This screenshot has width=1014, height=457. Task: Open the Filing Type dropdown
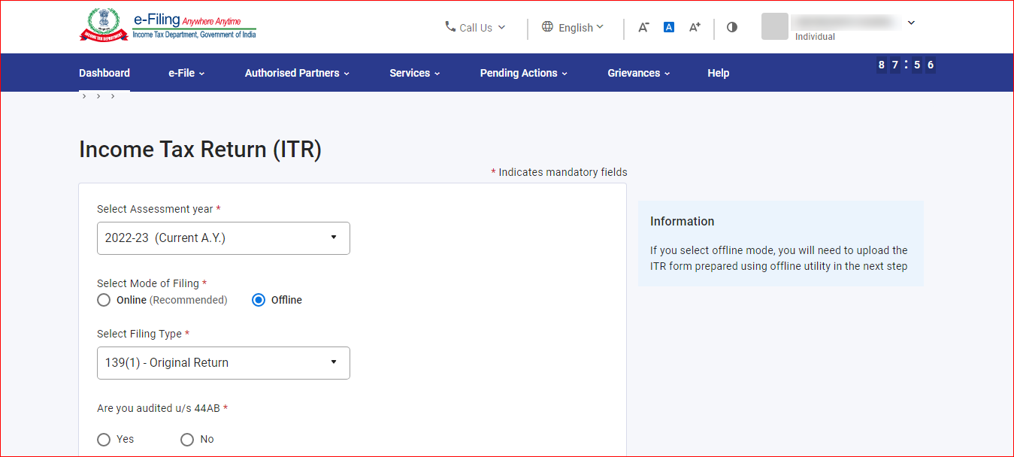(223, 363)
